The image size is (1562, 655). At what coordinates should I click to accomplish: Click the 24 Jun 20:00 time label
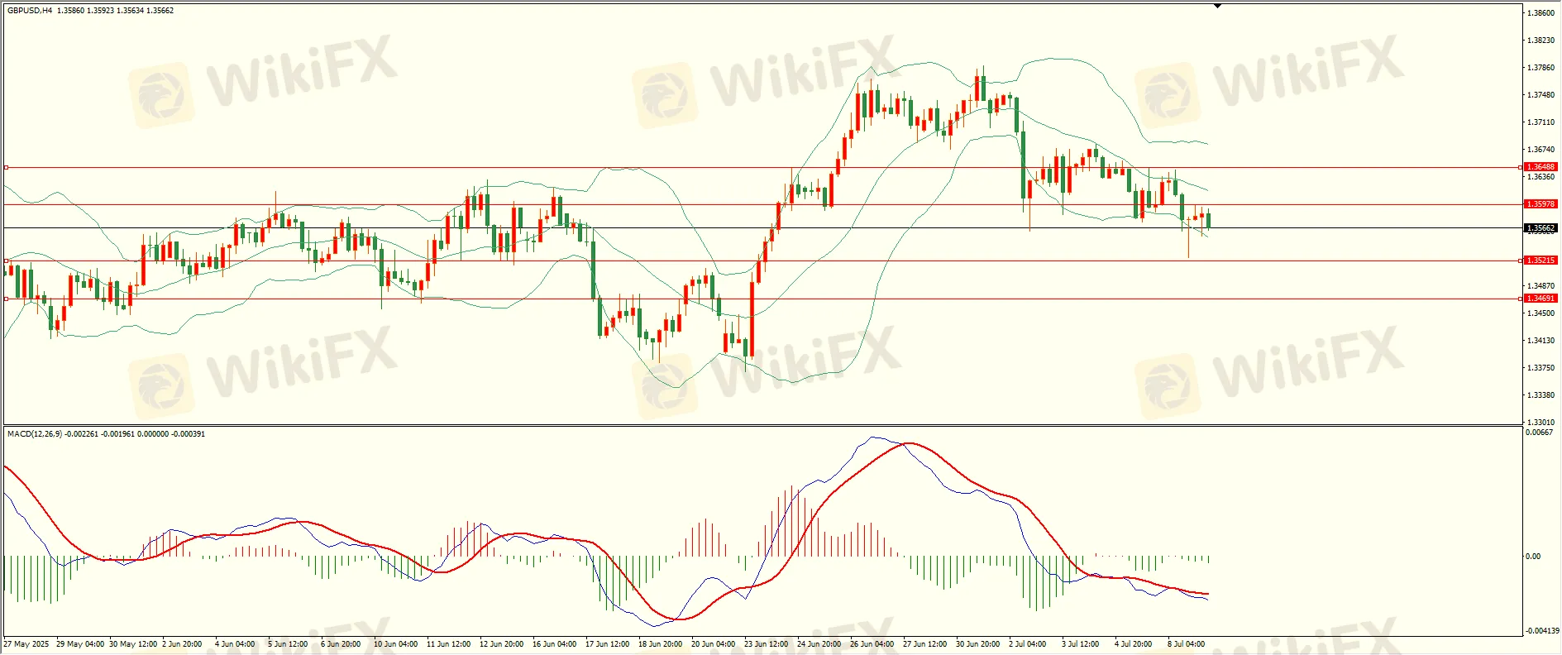(x=819, y=644)
